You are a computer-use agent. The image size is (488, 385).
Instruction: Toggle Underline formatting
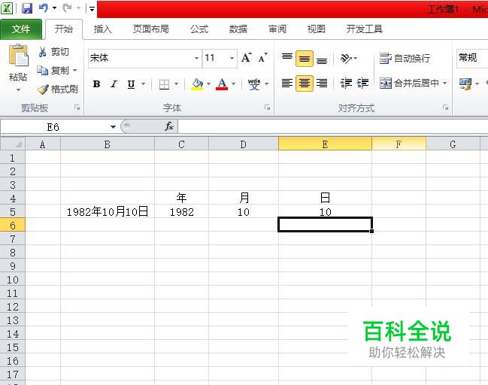coord(131,84)
